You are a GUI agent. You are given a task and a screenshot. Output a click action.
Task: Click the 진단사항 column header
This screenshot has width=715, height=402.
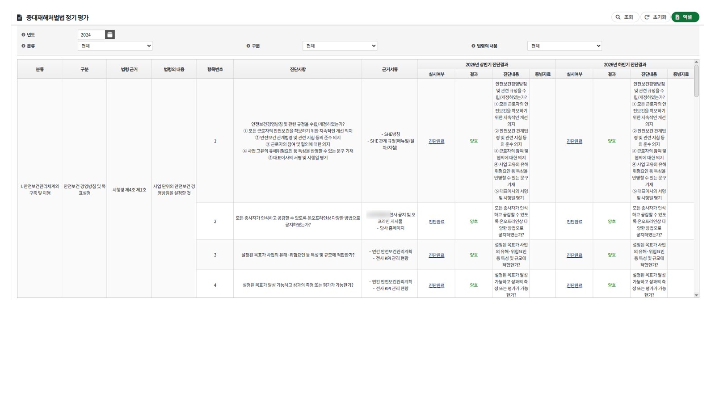tap(298, 69)
